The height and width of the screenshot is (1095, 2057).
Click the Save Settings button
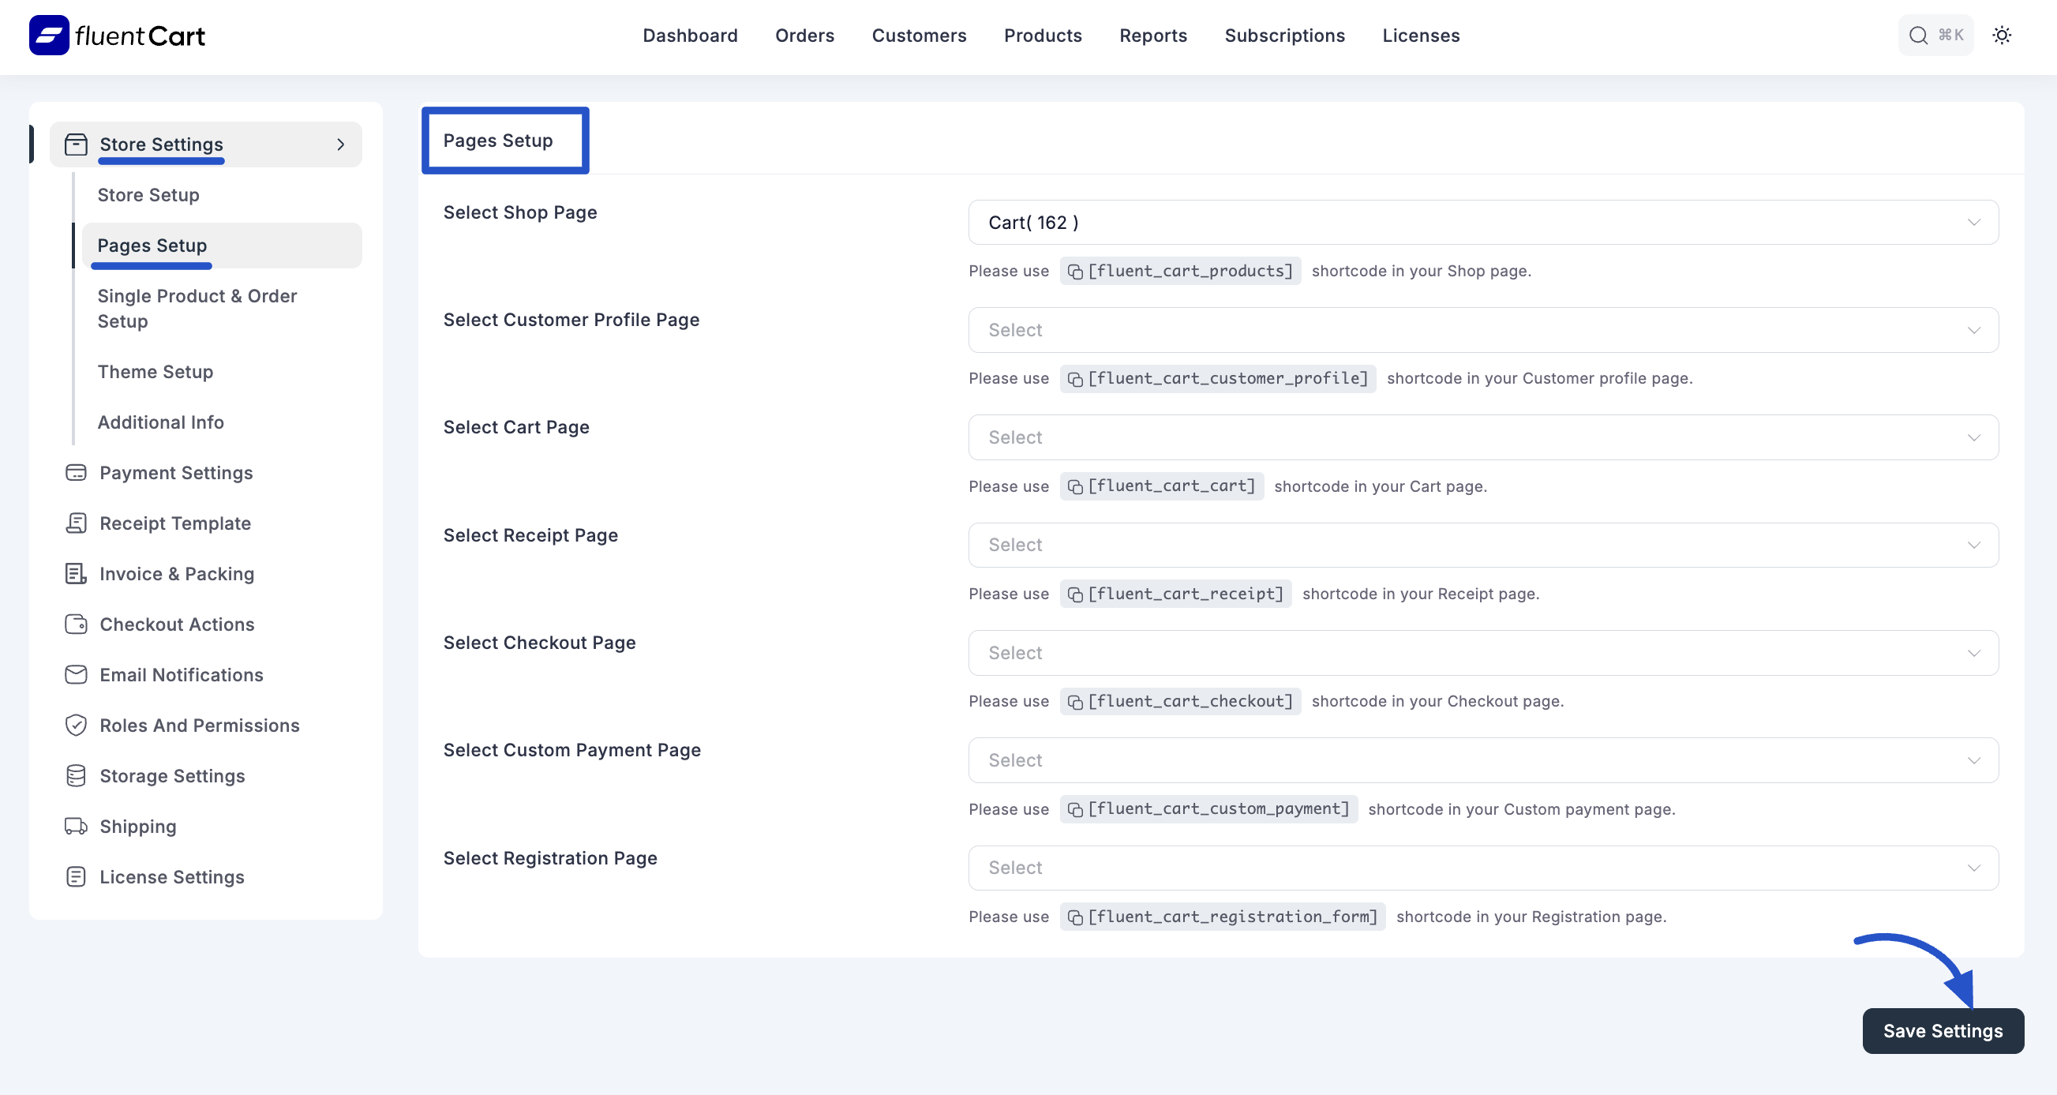[1943, 1030]
